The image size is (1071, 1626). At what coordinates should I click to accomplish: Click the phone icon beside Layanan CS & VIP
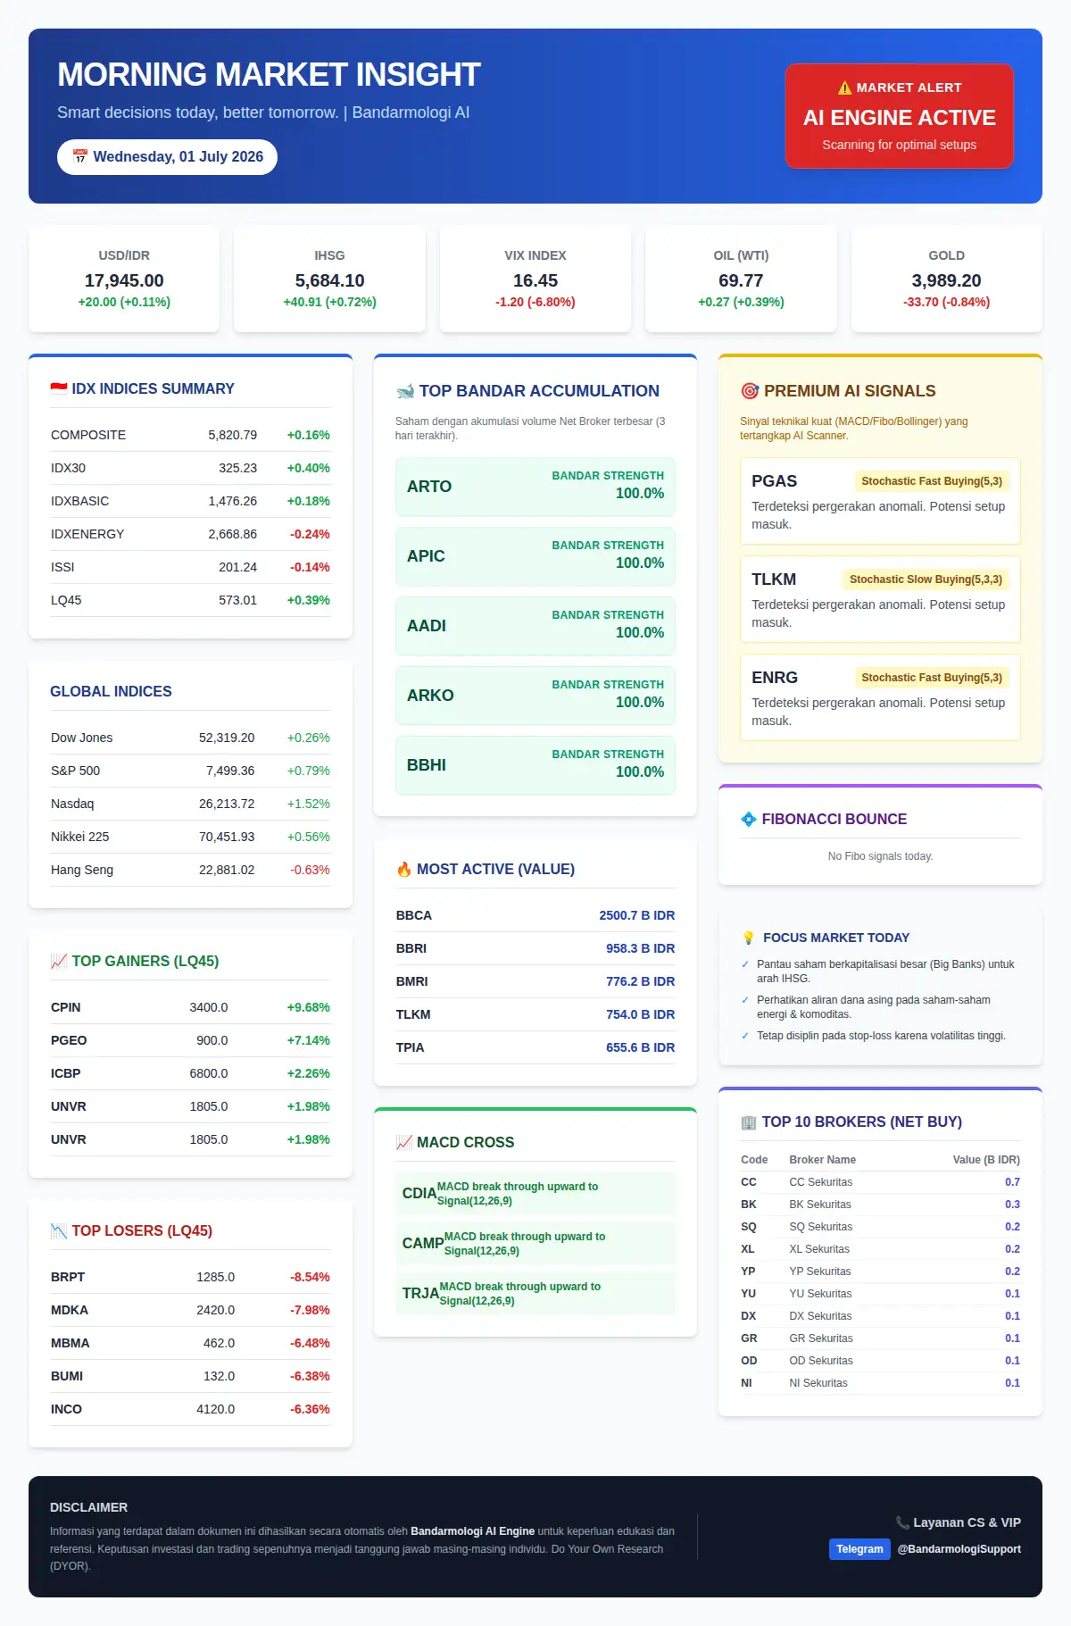[902, 1522]
